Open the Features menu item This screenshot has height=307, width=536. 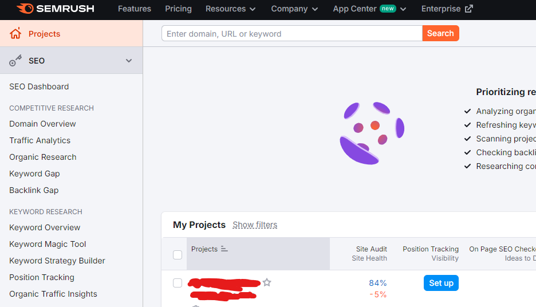[x=135, y=9]
